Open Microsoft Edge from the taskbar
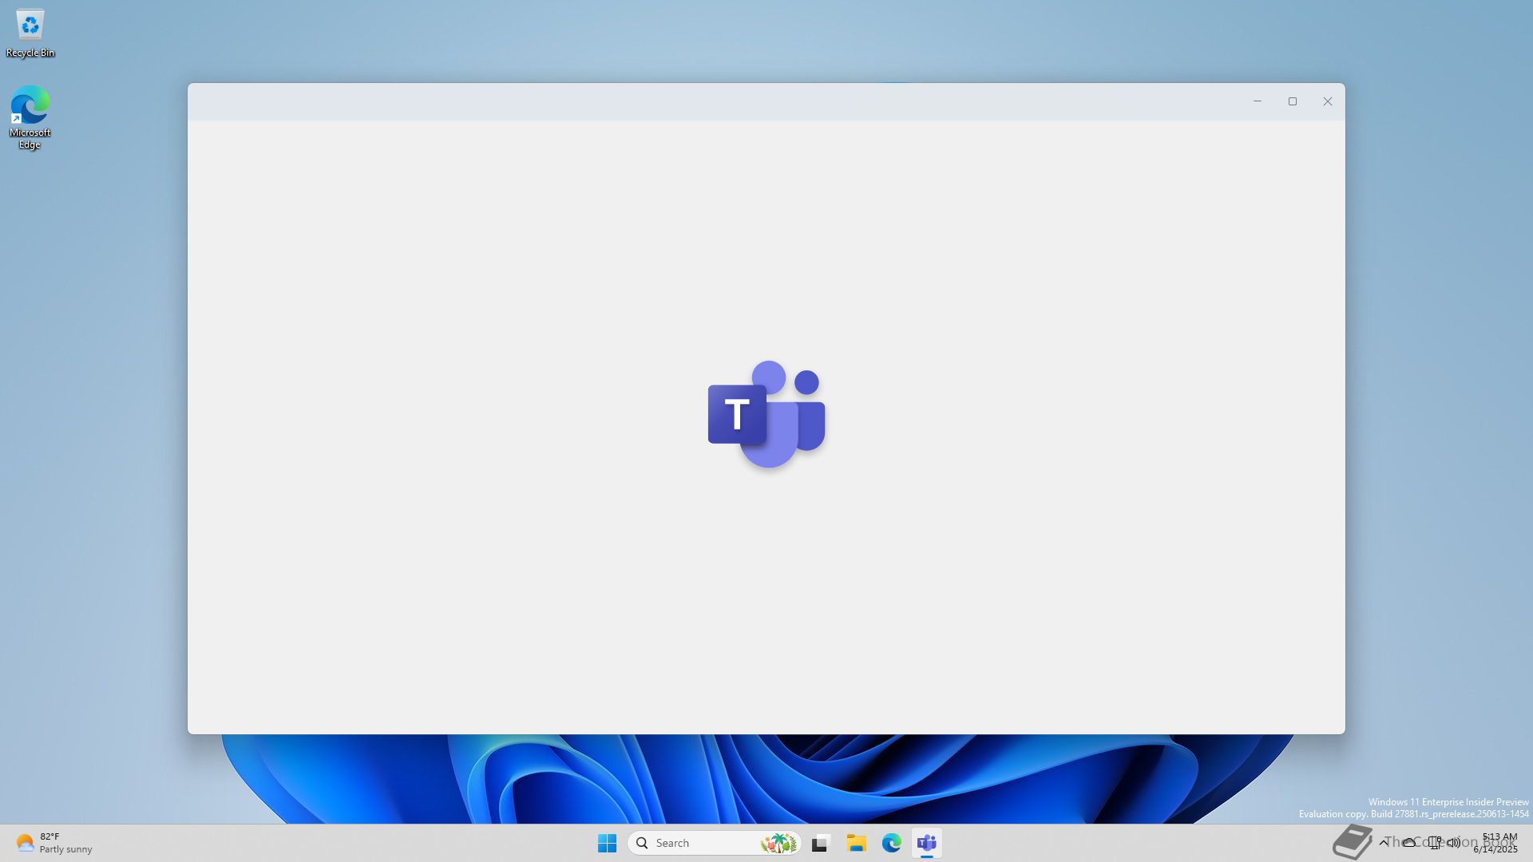1533x862 pixels. coord(891,843)
